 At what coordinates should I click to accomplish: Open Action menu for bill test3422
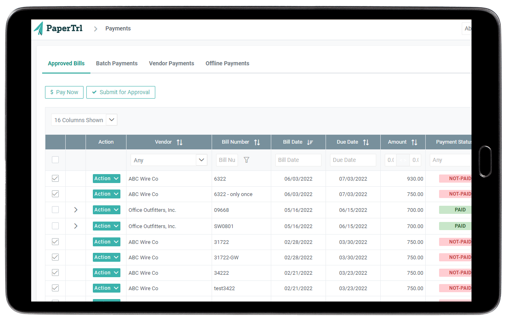pos(107,288)
